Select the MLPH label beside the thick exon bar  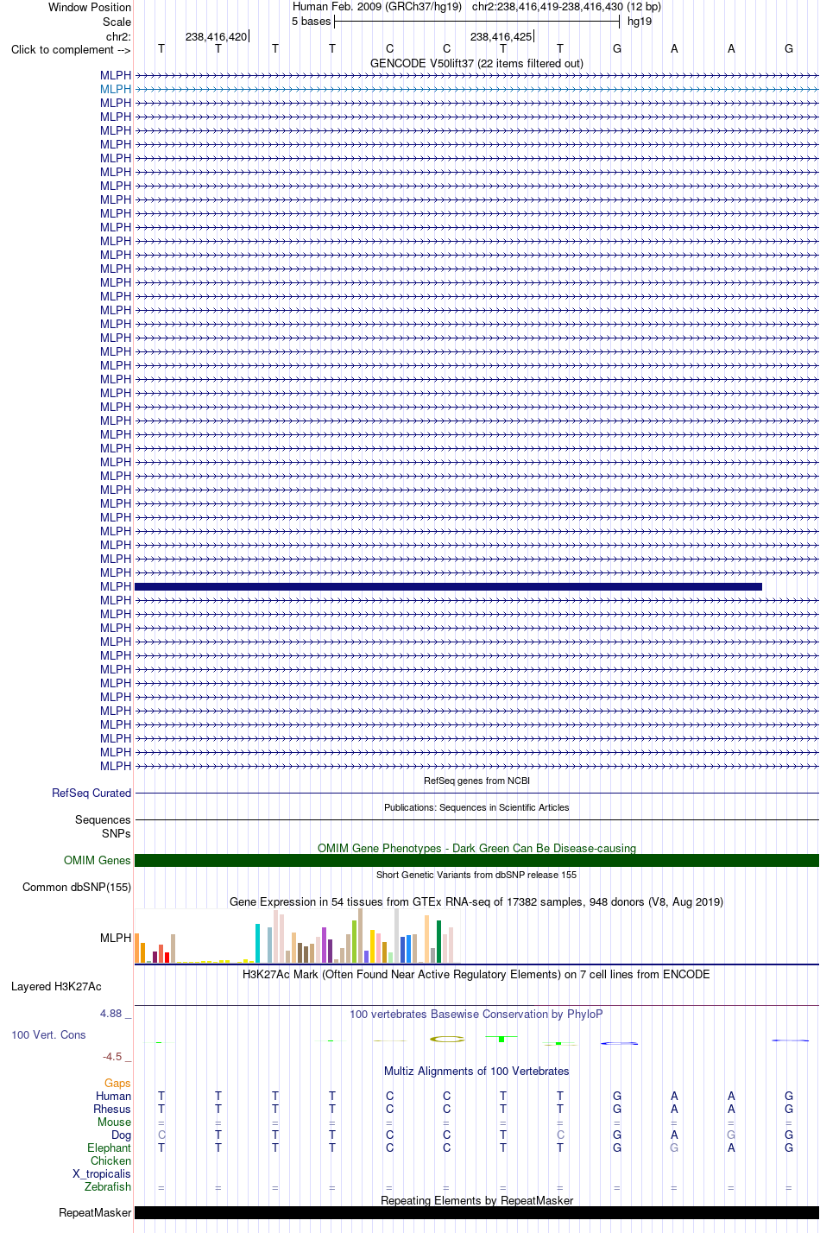(x=116, y=586)
